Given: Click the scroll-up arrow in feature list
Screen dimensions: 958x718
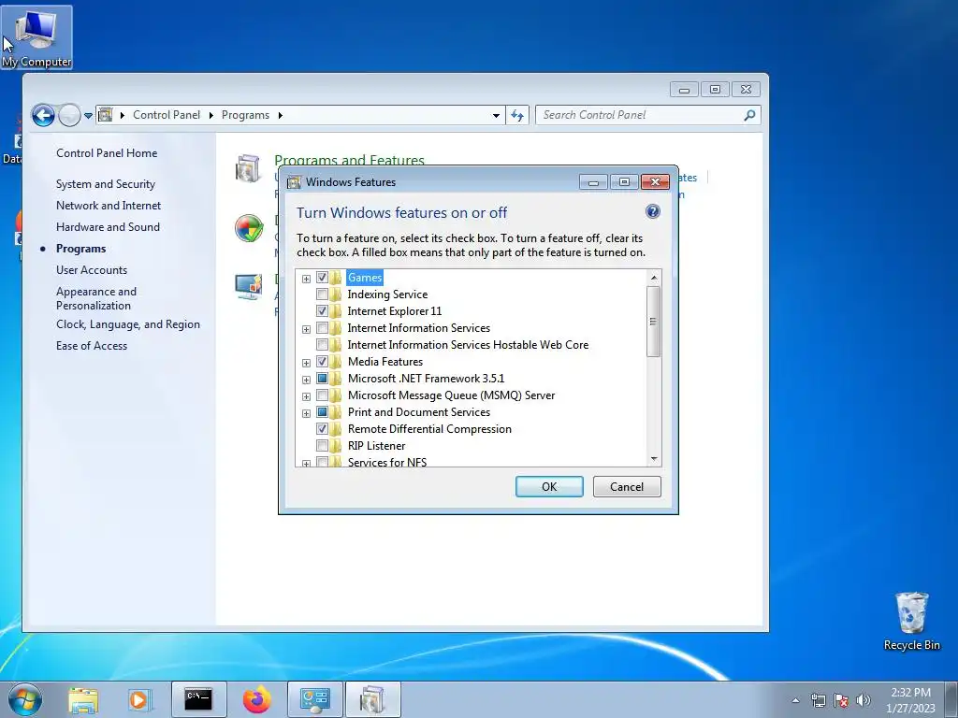Looking at the screenshot, I should pos(654,278).
